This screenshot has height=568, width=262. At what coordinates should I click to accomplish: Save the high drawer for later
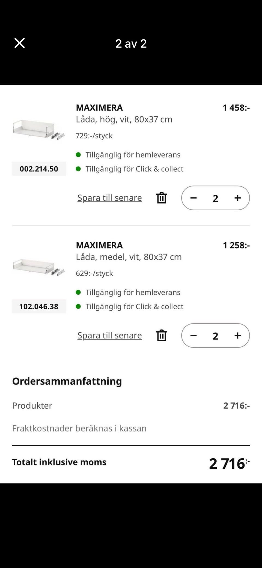click(x=109, y=198)
